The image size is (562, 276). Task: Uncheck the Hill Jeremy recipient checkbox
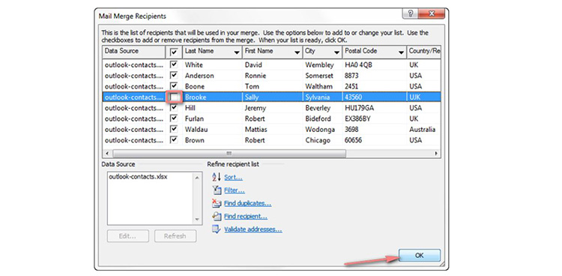174,108
